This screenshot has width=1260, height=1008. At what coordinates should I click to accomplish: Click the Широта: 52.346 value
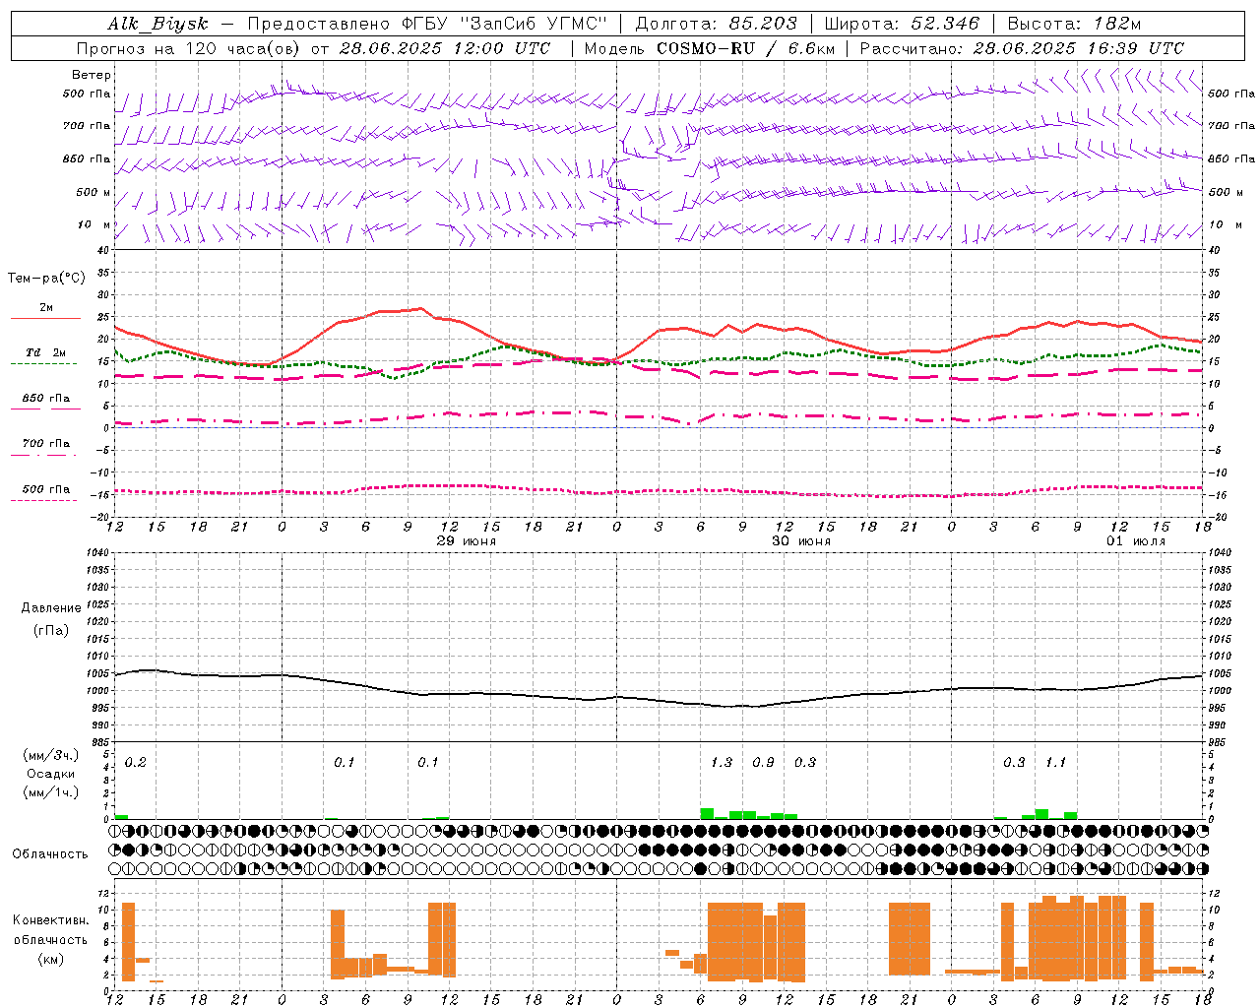(x=902, y=24)
